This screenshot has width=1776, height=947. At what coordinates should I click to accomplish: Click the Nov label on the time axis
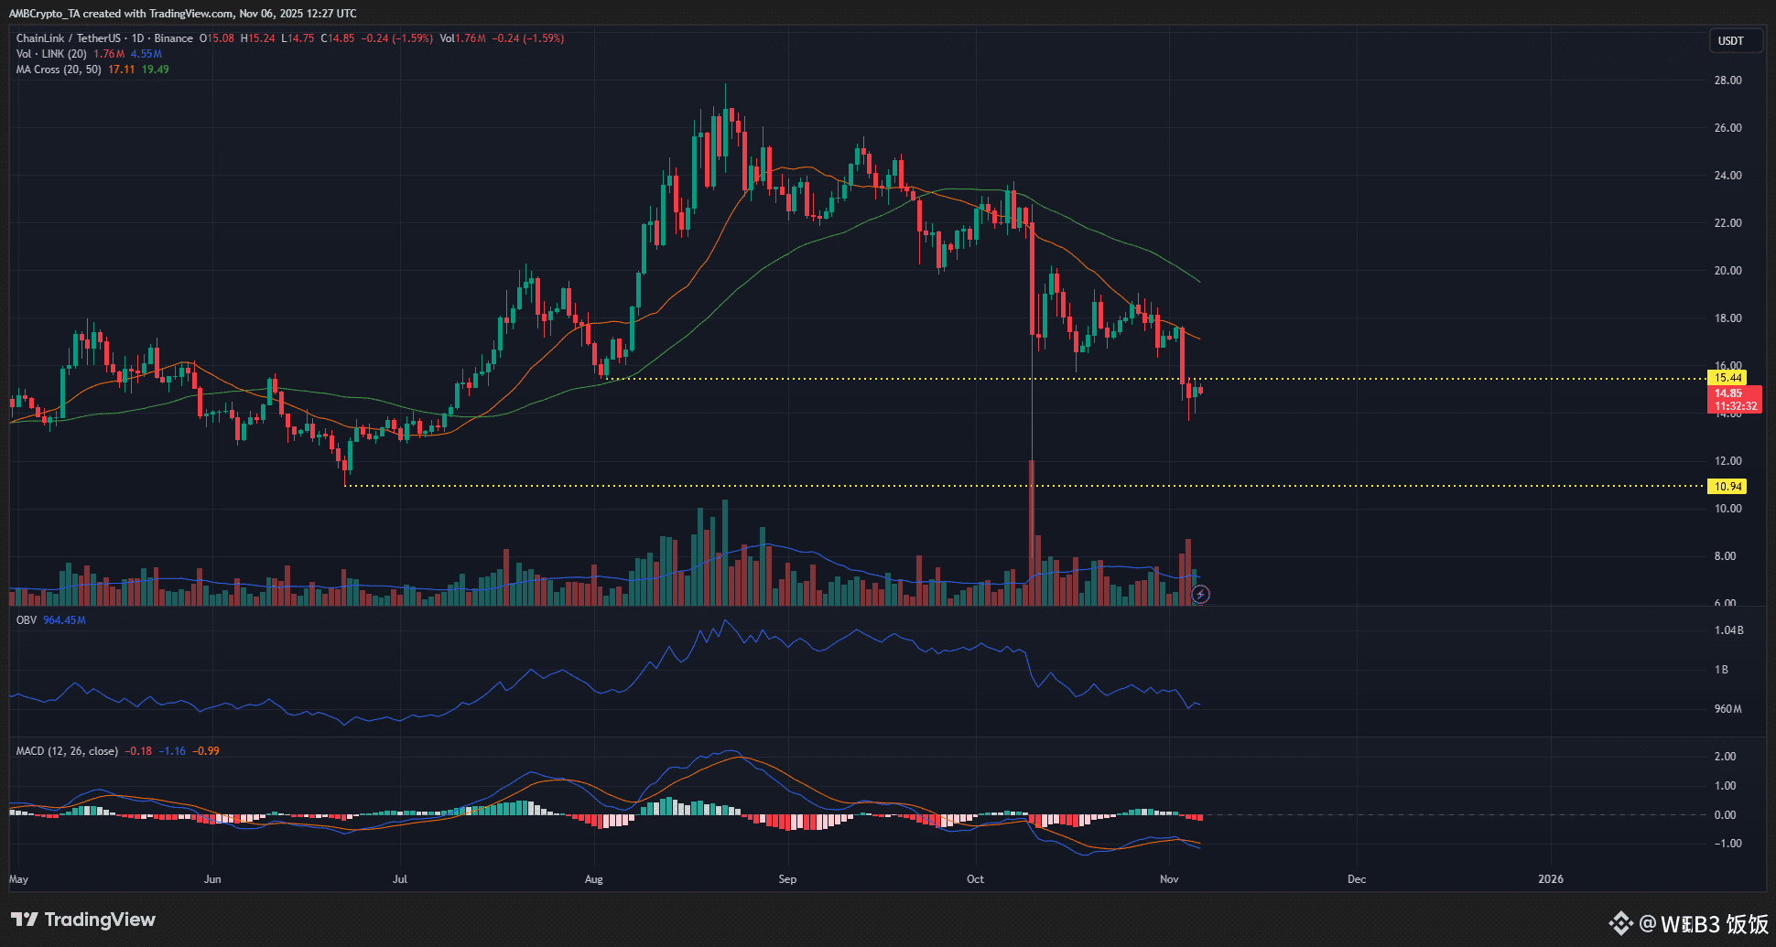click(x=1169, y=878)
